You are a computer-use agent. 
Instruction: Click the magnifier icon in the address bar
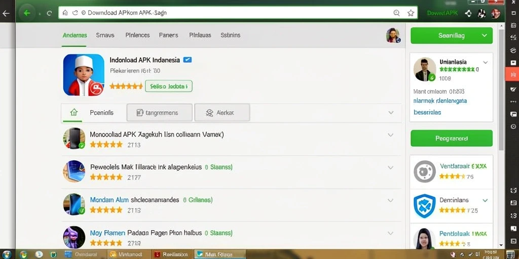(396, 13)
